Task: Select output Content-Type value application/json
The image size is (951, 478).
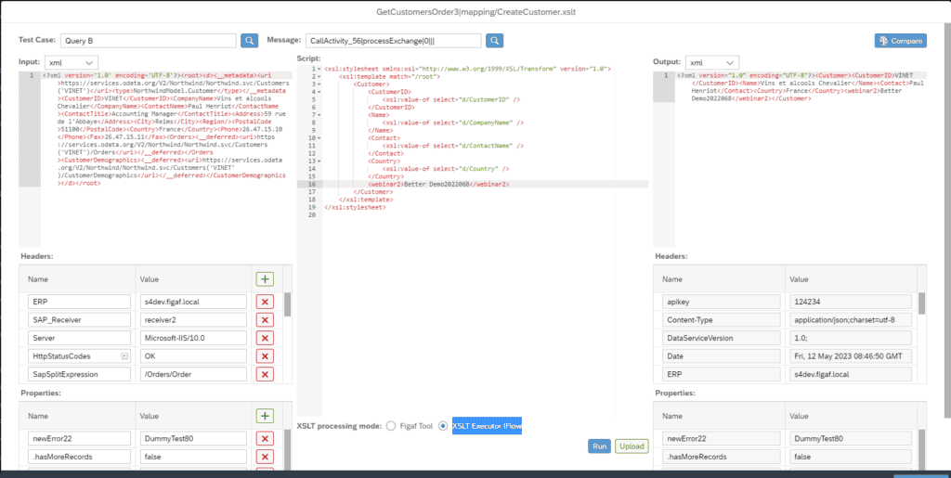Action: coord(851,320)
